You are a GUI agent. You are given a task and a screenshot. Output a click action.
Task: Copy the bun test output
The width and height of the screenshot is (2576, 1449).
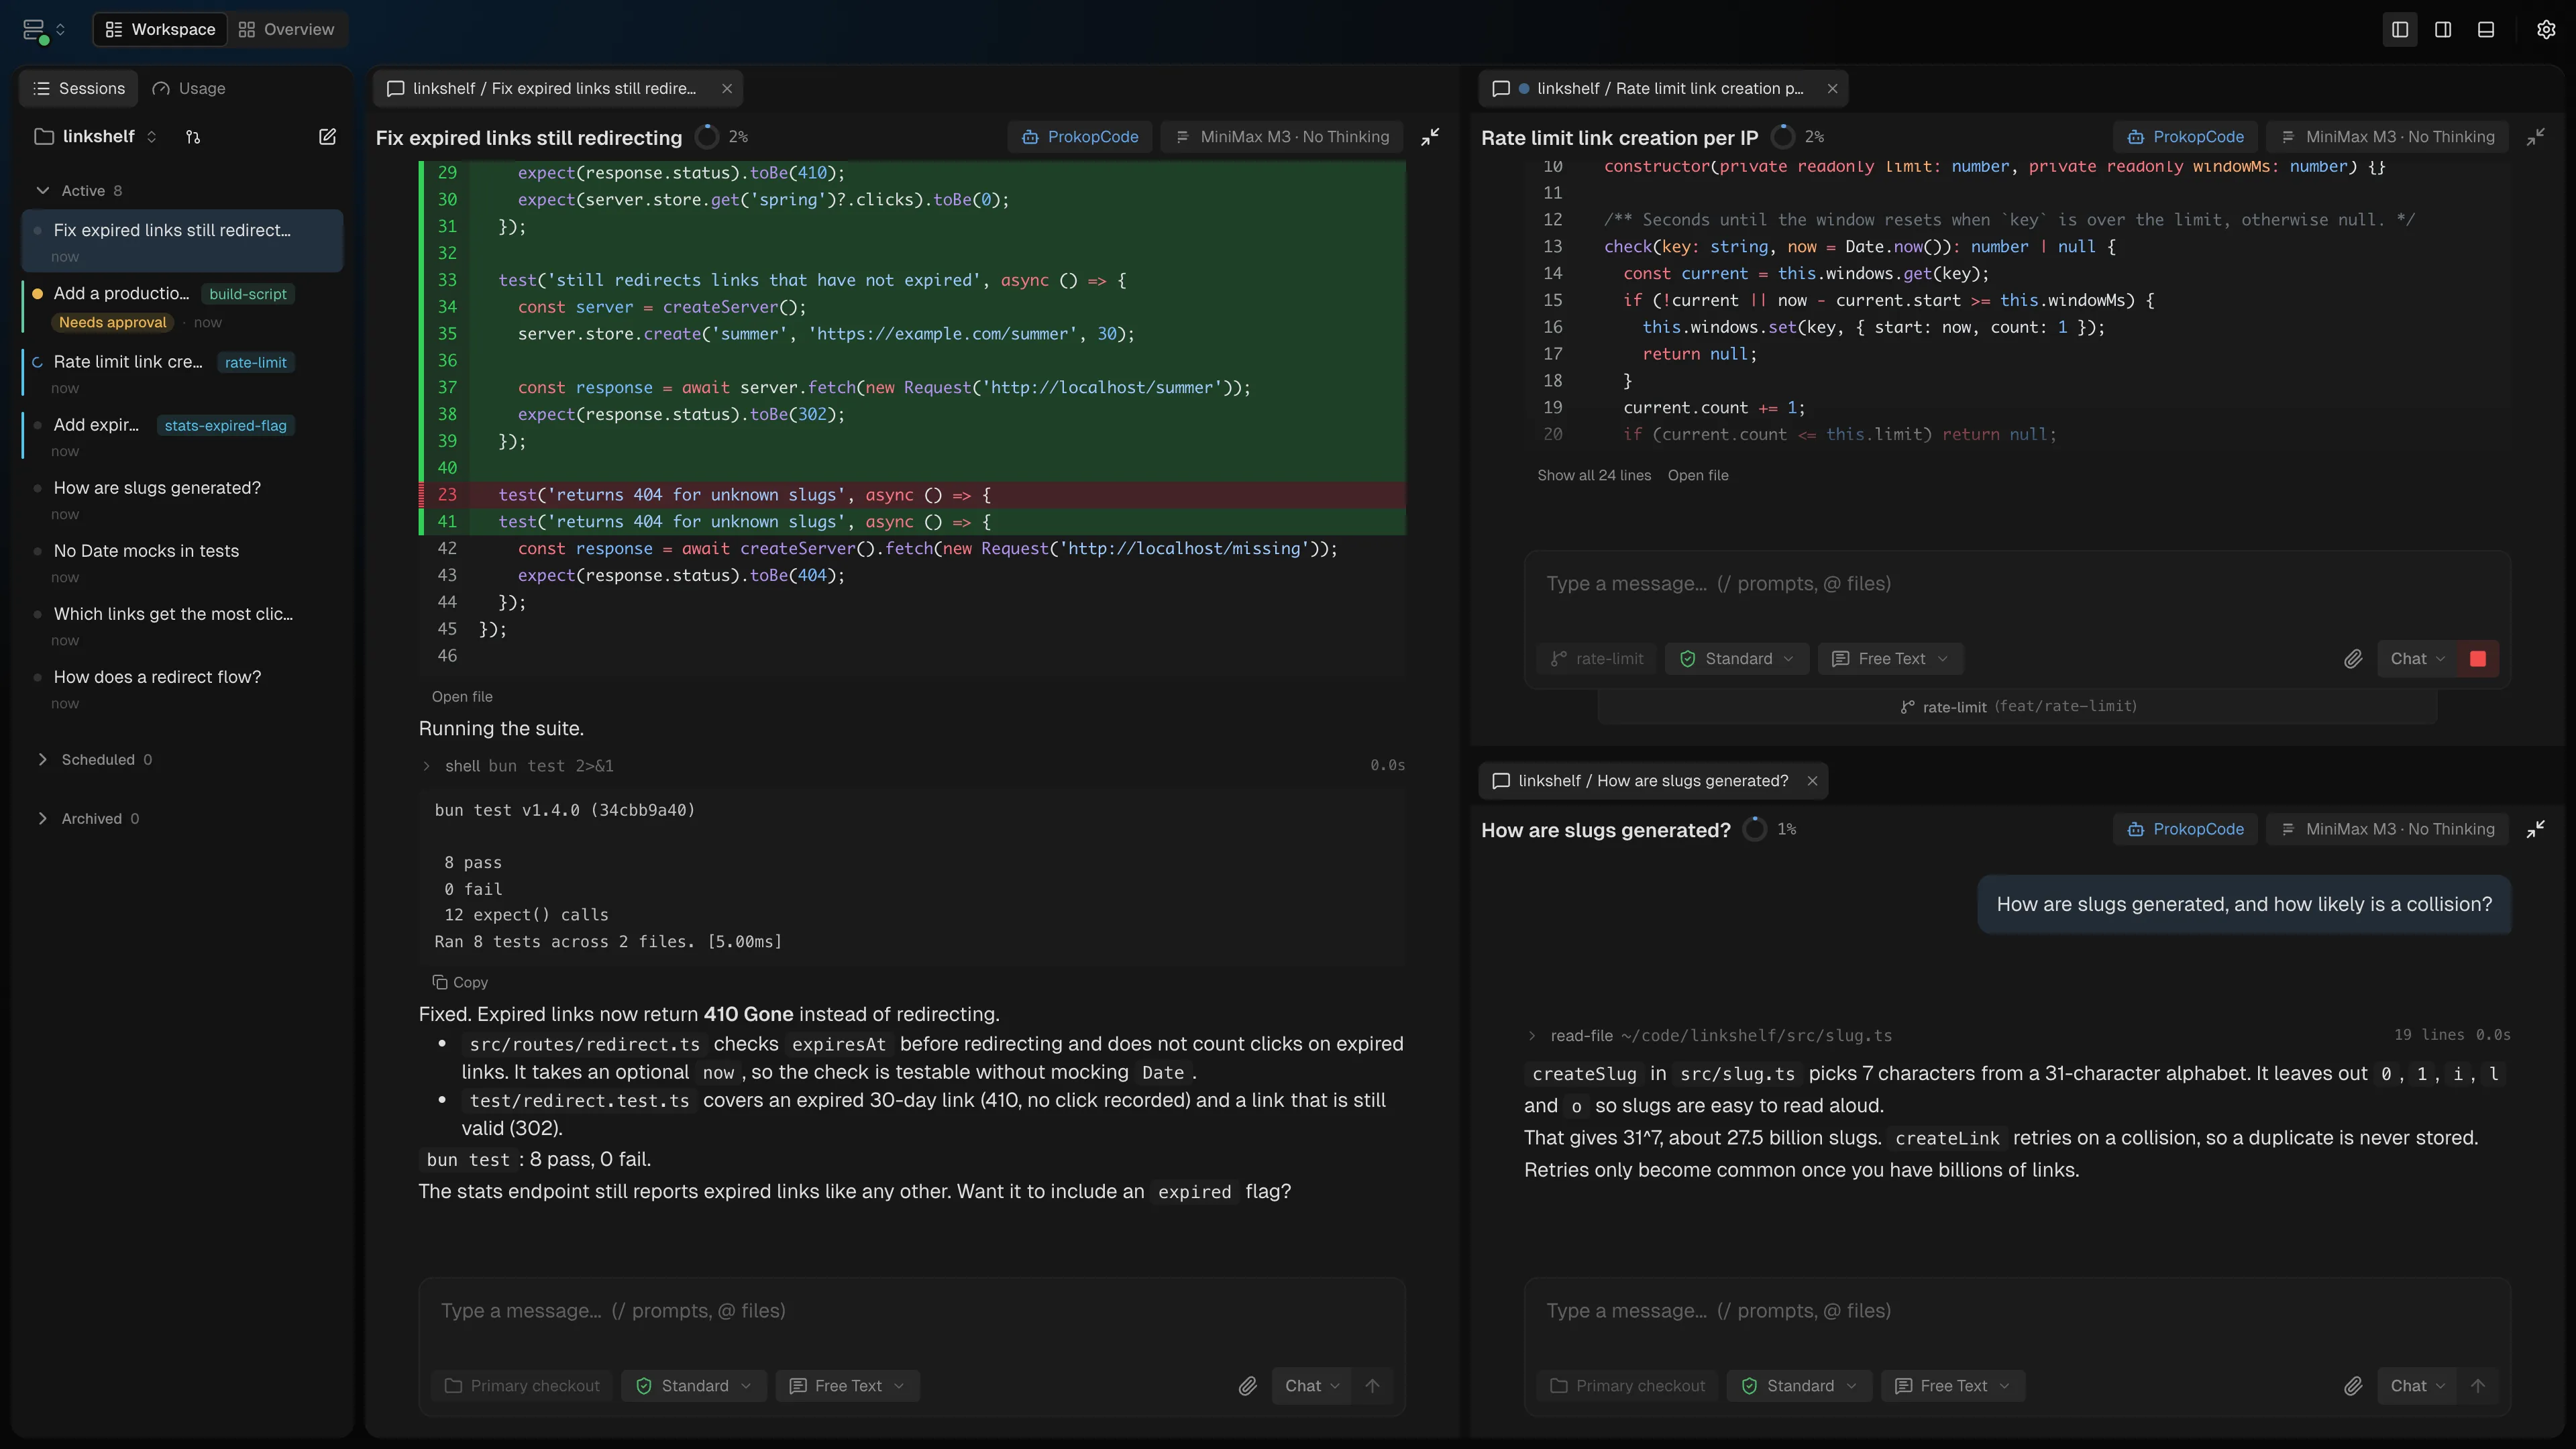[460, 982]
